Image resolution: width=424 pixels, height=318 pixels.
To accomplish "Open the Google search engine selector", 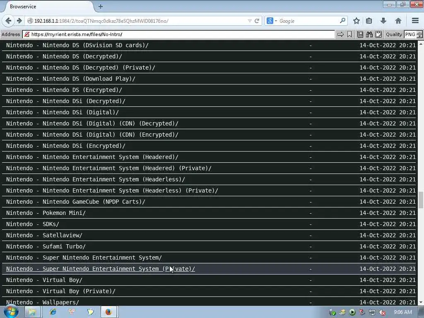I will point(271,21).
